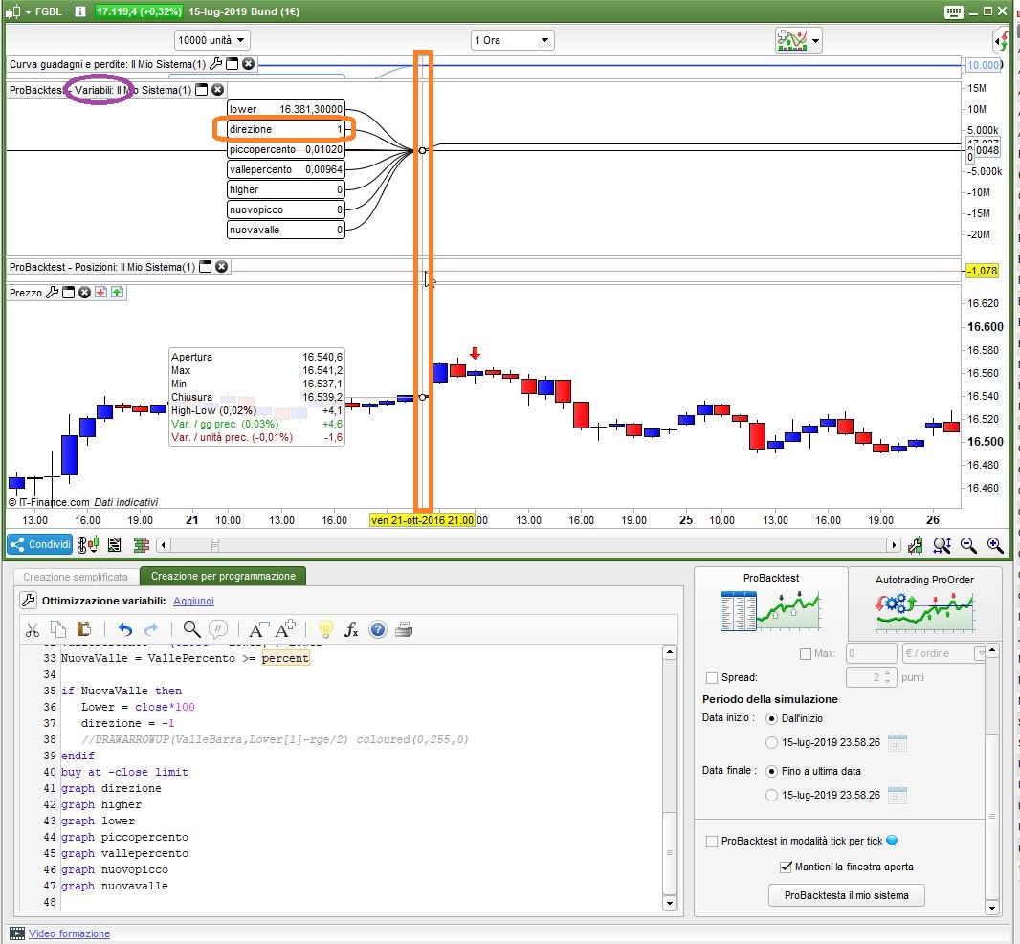Viewport: 1020px width, 944px height.
Task: Open the 1 Ora timeframe dropdown
Action: (x=513, y=40)
